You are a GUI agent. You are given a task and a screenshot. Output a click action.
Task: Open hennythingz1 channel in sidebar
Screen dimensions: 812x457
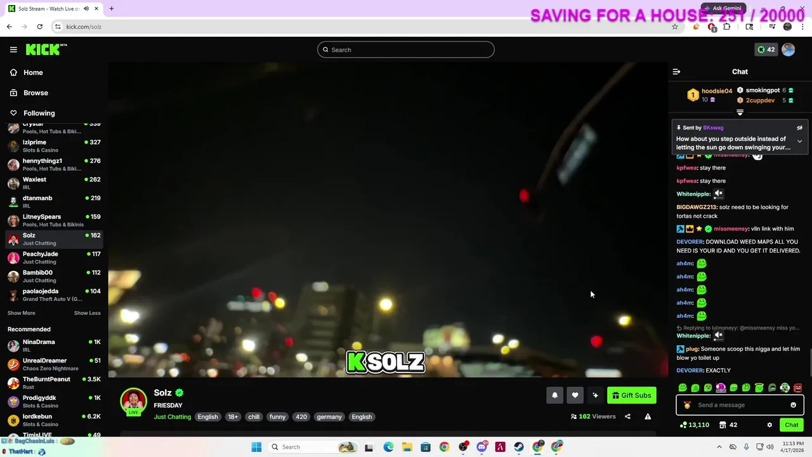[54, 164]
